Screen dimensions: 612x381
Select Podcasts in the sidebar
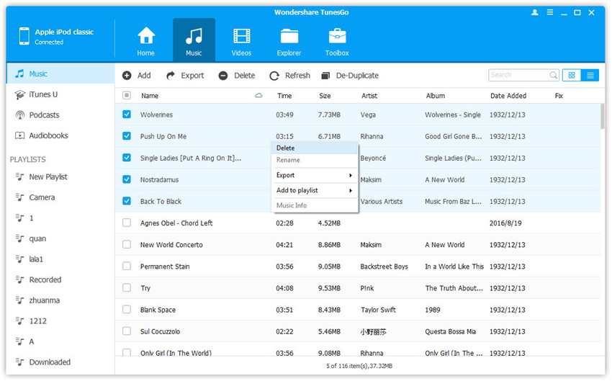tap(44, 115)
